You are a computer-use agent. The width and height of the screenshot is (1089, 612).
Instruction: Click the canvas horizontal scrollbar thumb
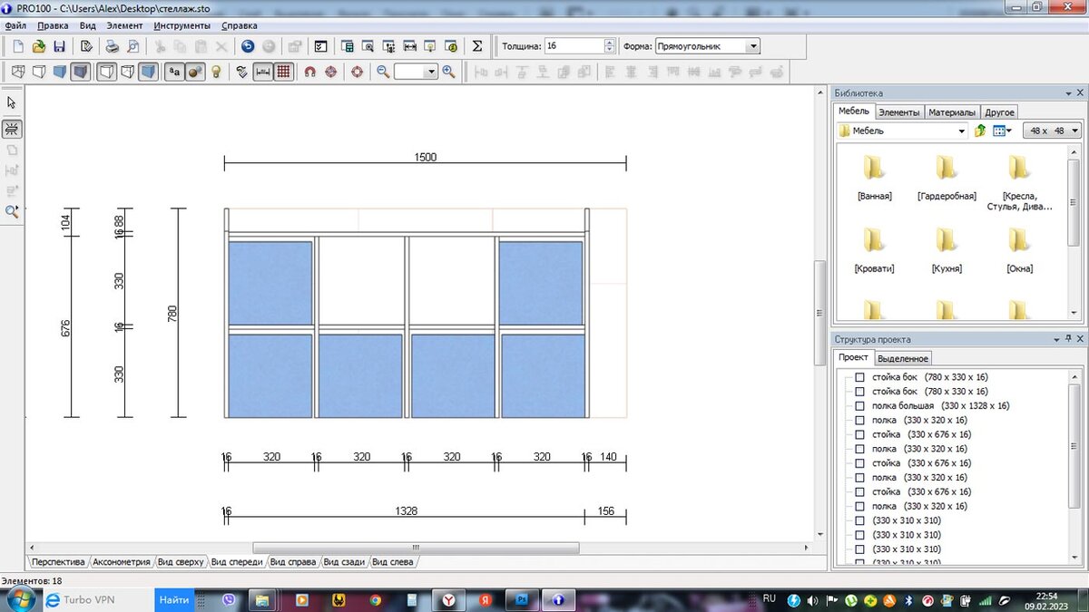(x=416, y=548)
